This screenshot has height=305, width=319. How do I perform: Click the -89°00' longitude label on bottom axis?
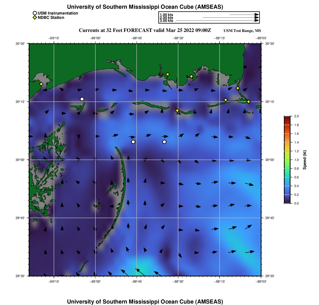pos(95,281)
